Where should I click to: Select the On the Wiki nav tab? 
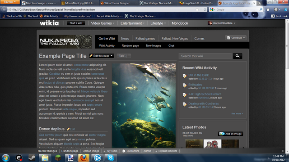[107, 39]
